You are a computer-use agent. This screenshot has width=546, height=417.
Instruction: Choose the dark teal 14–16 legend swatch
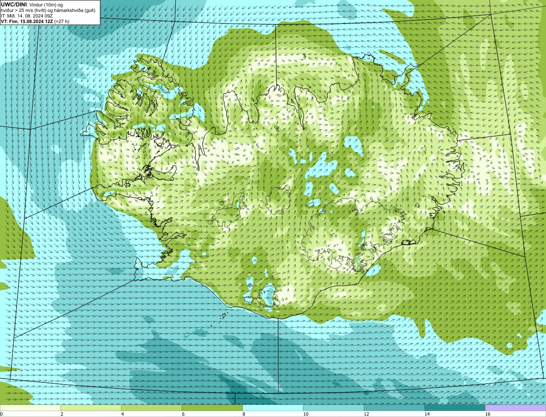(x=455, y=408)
